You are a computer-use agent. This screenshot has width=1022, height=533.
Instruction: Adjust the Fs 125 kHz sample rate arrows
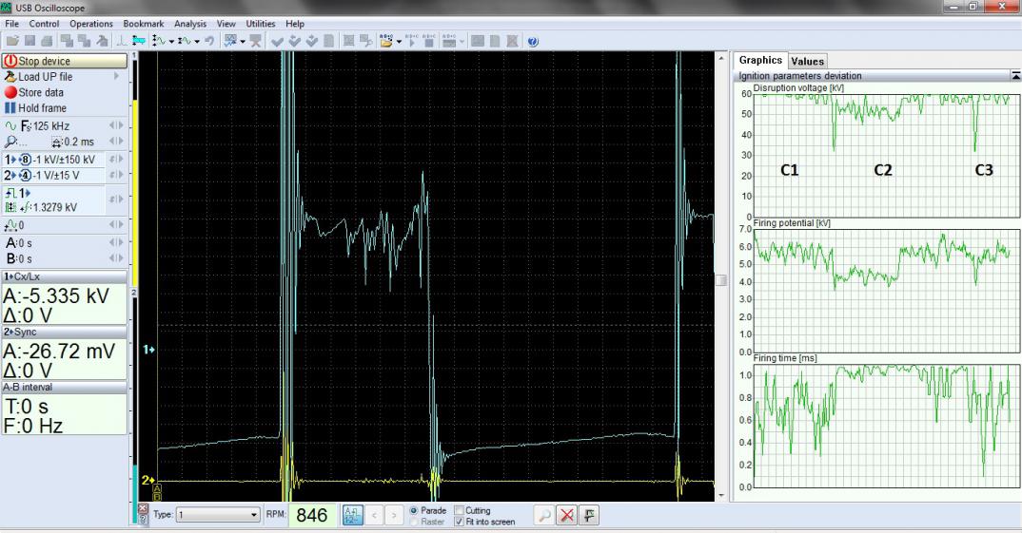point(117,125)
